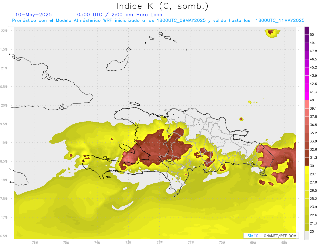
Task: Click the "39.1" color scale label
Action: click(x=313, y=109)
